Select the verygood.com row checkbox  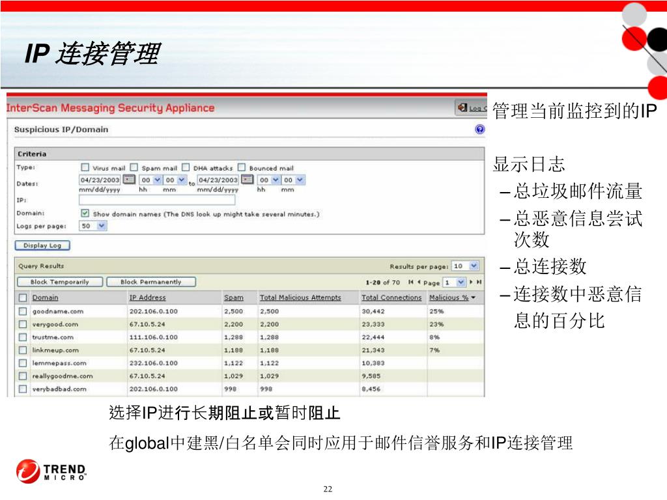coord(23,324)
